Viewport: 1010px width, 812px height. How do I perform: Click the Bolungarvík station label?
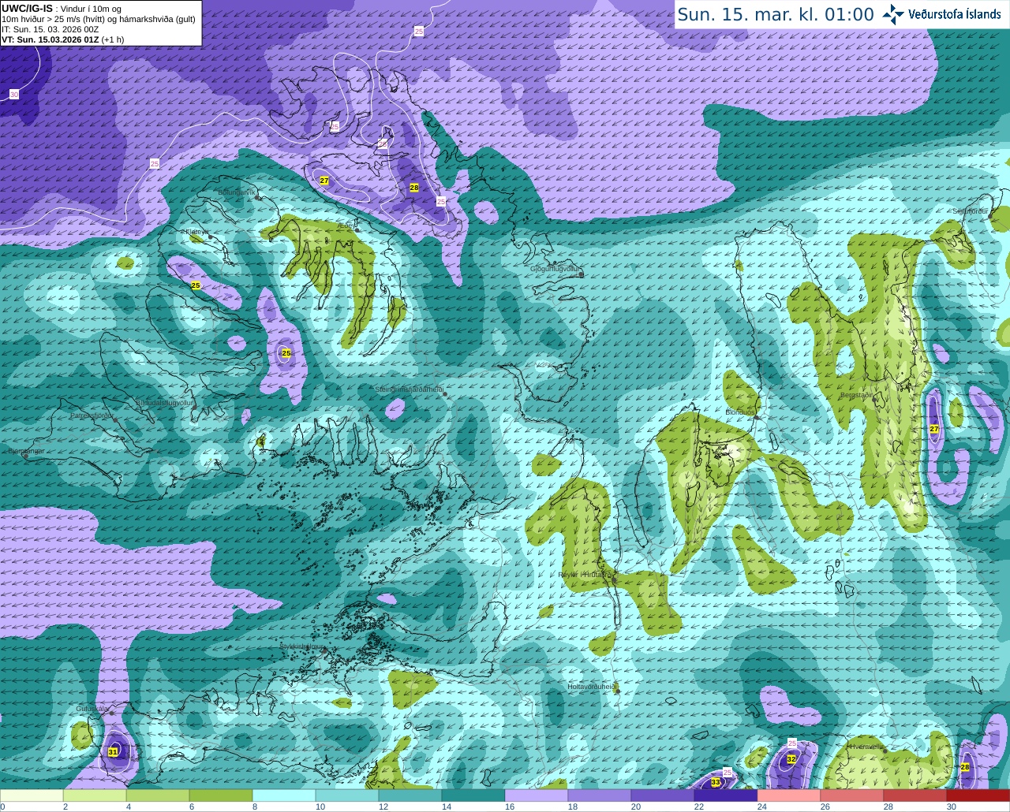pyautogui.click(x=237, y=192)
